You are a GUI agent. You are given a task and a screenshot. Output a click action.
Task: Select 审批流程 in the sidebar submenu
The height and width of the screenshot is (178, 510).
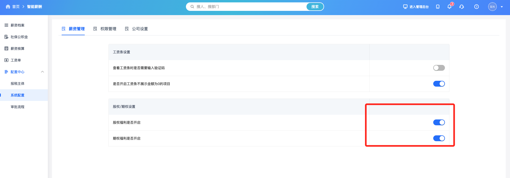click(18, 107)
